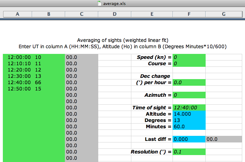
Task: Click the Minutes result cell 60.0
Action: [189, 127]
